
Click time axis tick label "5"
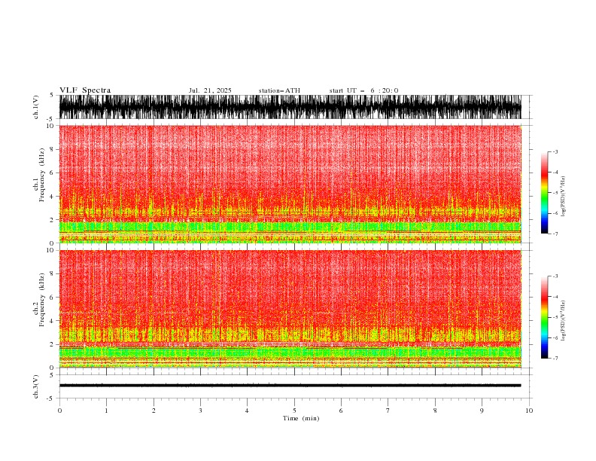[x=294, y=411]
